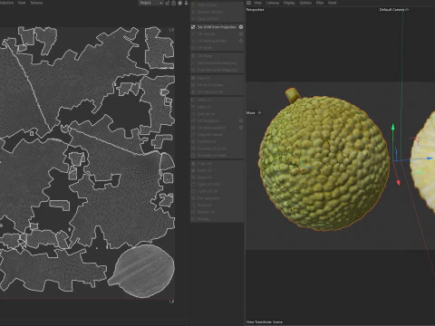Grab the green Y-axis arrow of the gizmo
Screen dimensions: 435x326
point(393,127)
